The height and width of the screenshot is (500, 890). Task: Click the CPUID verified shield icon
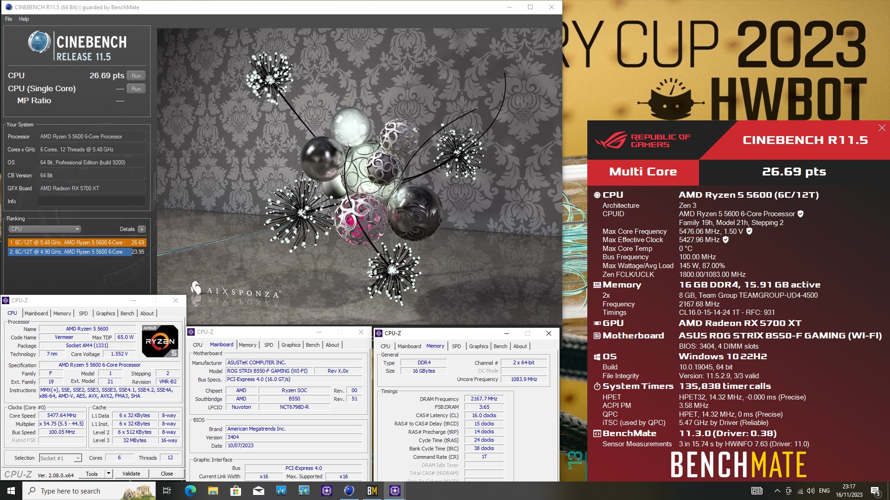(x=801, y=214)
